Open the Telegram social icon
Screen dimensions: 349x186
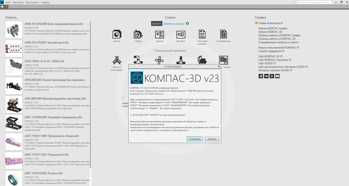pyautogui.click(x=261, y=76)
